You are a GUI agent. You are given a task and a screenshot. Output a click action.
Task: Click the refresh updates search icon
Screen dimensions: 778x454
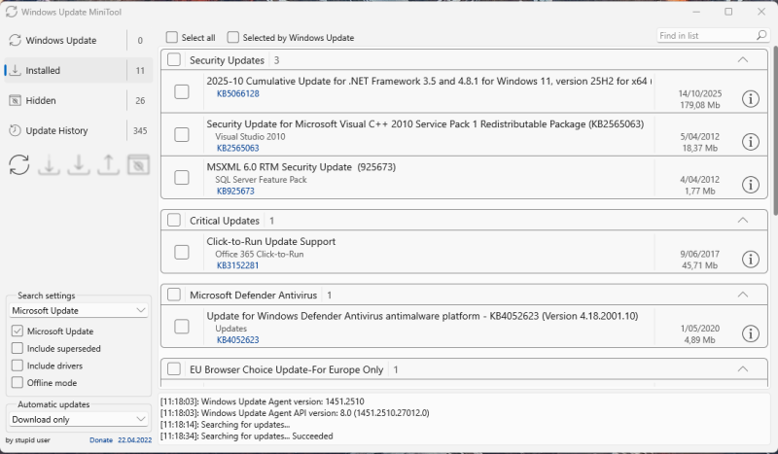(19, 164)
